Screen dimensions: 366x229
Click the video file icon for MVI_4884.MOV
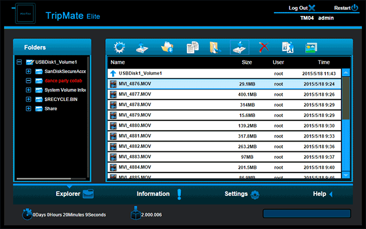coord(113,167)
